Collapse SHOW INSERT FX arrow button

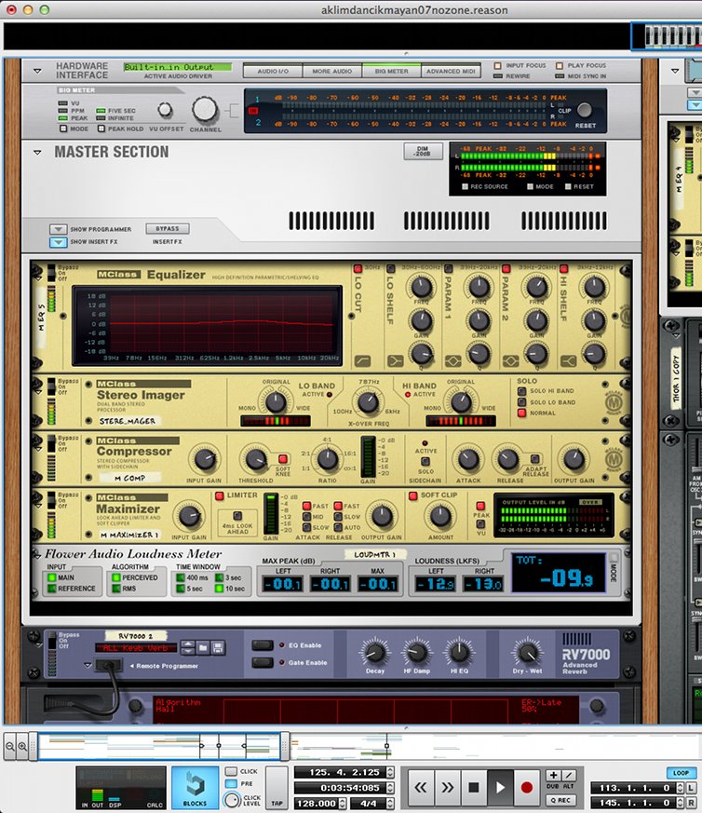[x=58, y=242]
